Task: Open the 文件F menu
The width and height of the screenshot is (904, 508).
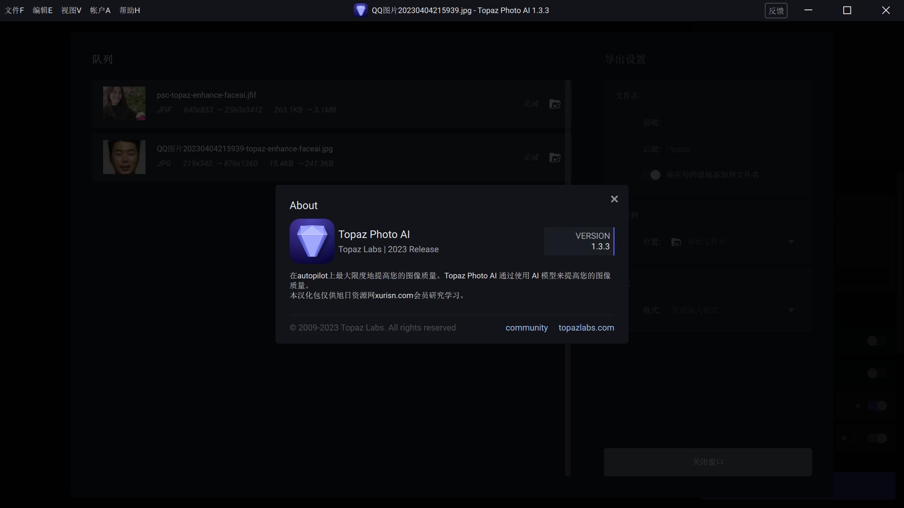Action: (14, 10)
